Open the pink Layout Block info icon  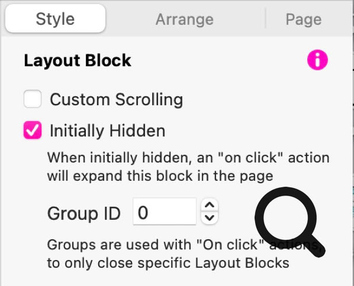tap(317, 60)
